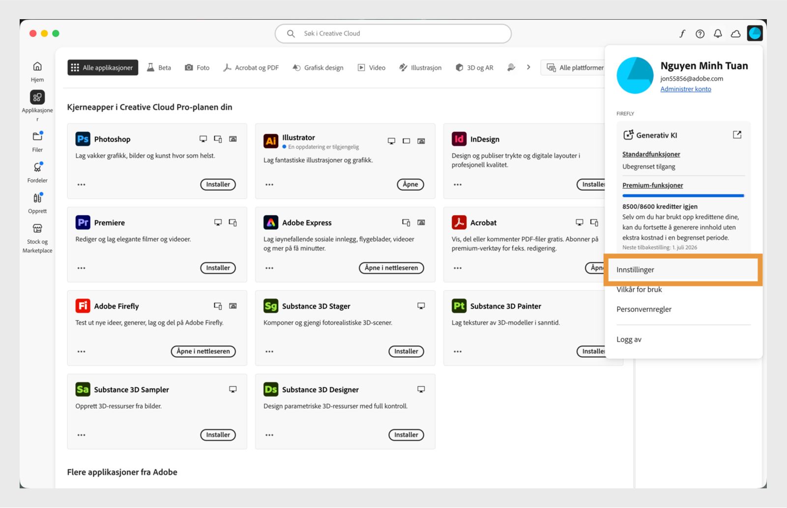Open Substance 3D Stager more options ellipsis
This screenshot has height=508, width=787.
[x=269, y=352]
